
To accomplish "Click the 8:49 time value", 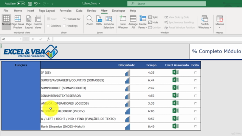I will (151, 127).
